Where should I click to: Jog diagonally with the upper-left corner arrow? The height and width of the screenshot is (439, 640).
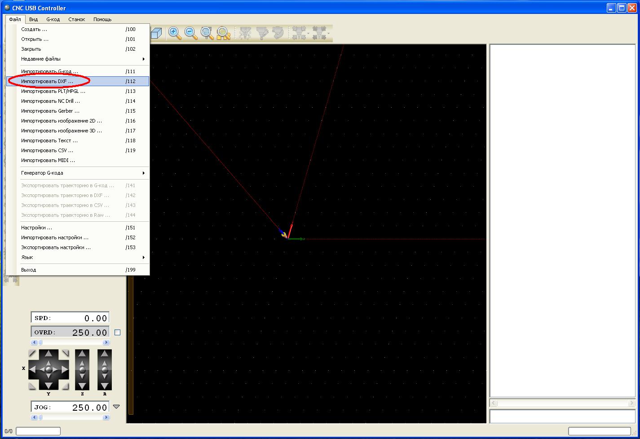pyautogui.click(x=32, y=354)
